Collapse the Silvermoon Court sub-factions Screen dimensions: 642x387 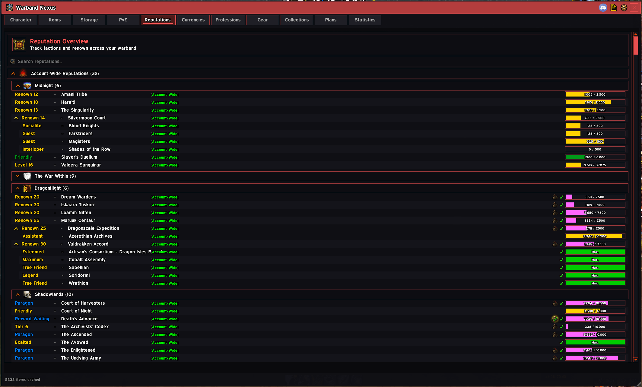pyautogui.click(x=16, y=118)
